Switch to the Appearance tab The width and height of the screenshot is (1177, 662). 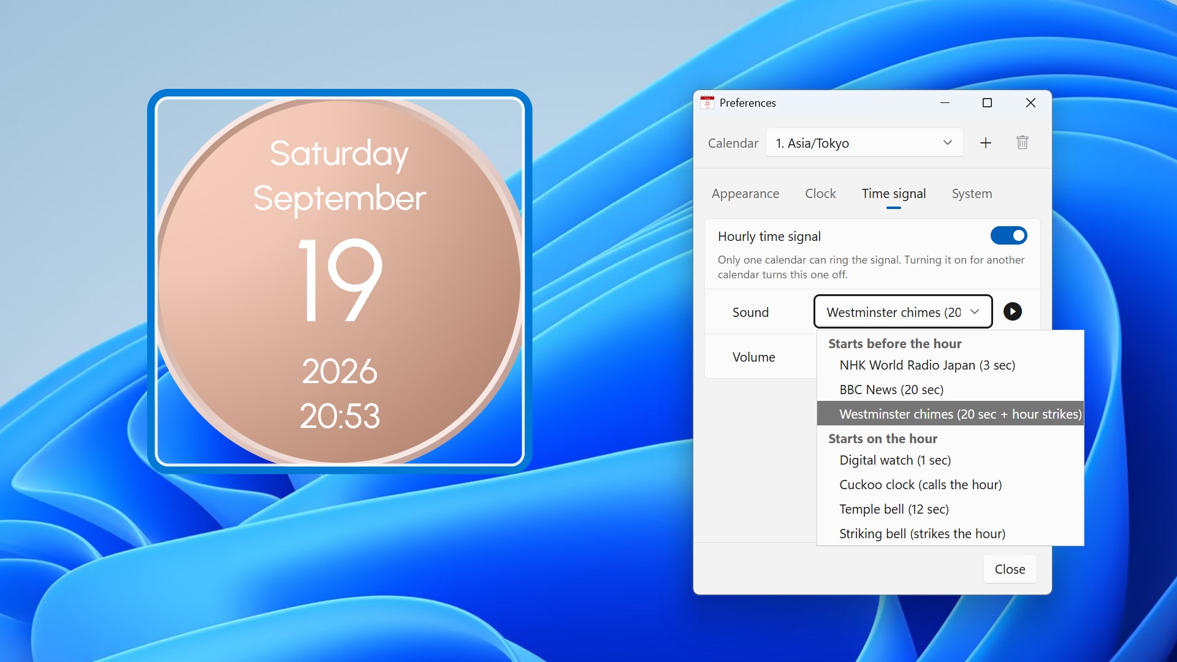point(745,194)
